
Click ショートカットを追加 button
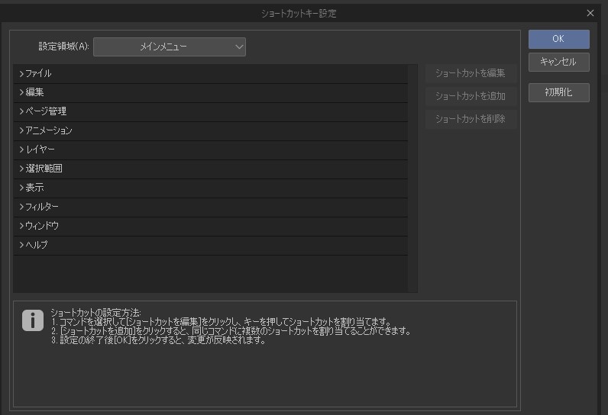(x=470, y=97)
